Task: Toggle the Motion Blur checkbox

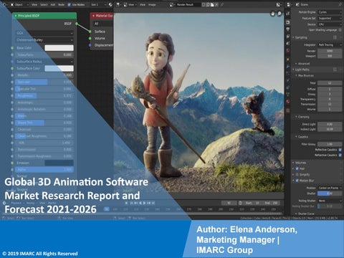Action: pos(297,181)
